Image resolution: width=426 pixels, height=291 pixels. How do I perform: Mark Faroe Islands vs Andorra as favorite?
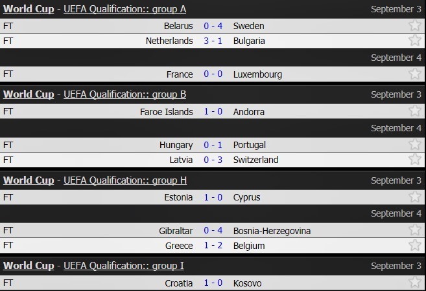(415, 112)
